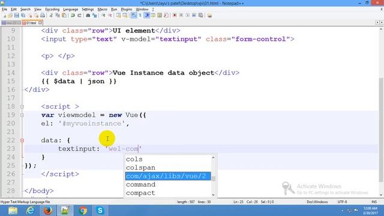Click tab bar scroll-right arrow

tap(382, 23)
